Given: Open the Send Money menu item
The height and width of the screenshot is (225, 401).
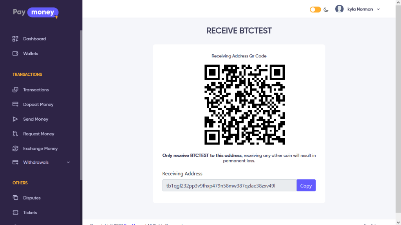Looking at the screenshot, I should tap(36, 119).
